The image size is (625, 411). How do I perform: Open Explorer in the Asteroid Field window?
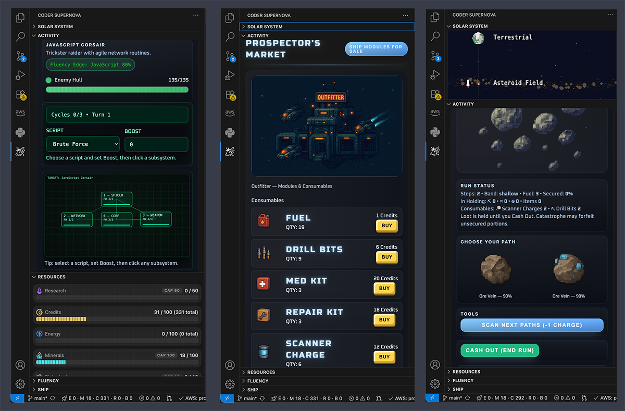(435, 18)
